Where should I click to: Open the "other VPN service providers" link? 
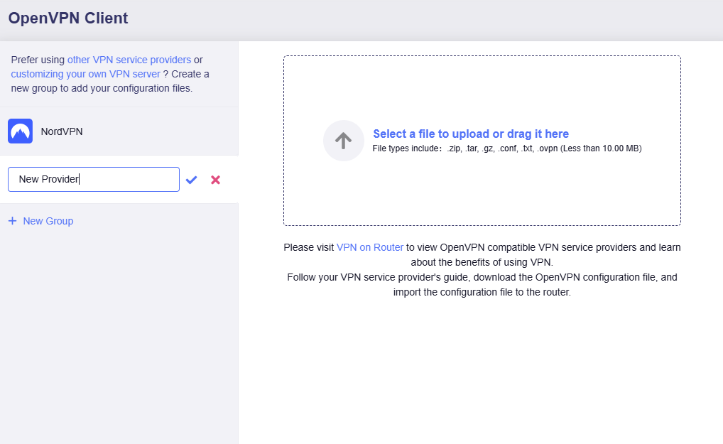point(129,60)
